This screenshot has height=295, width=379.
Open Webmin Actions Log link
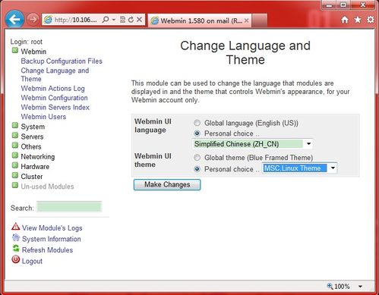(52, 89)
